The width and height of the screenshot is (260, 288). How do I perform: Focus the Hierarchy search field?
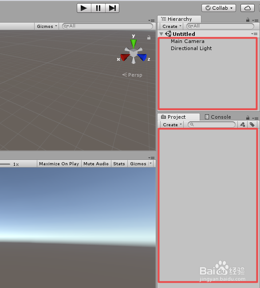click(220, 26)
